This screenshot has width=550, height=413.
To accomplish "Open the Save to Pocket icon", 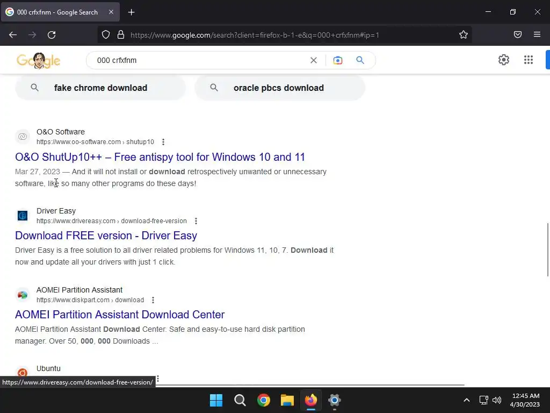I will [x=517, y=35].
